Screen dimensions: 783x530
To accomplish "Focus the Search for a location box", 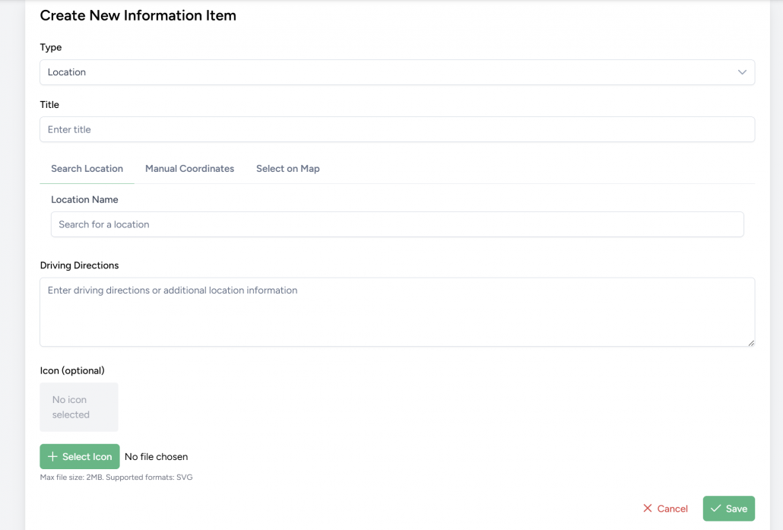I will point(396,224).
